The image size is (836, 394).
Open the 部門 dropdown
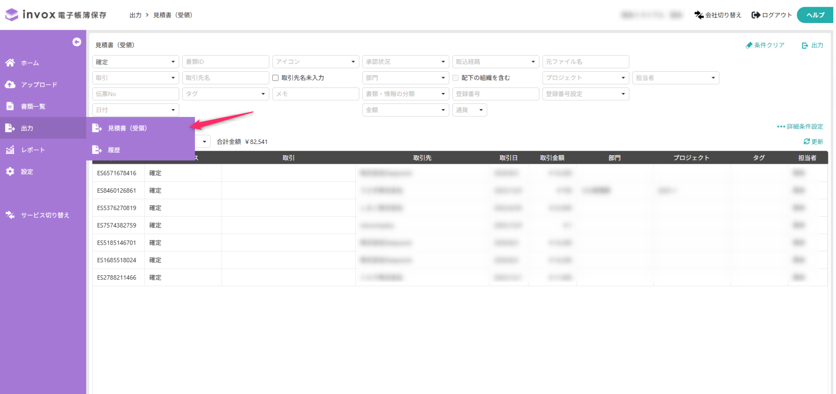(x=405, y=78)
